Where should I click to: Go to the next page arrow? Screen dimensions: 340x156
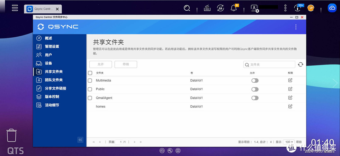pos(135,142)
